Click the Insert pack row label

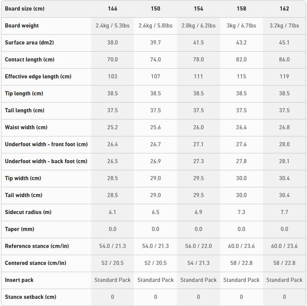[19, 280]
